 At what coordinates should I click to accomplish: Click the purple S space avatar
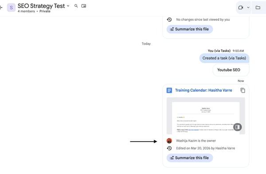pyautogui.click(x=11, y=8)
